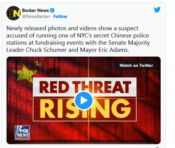Select the Watch on Twitter button
This screenshot has width=175, height=148.
pos(136,65)
